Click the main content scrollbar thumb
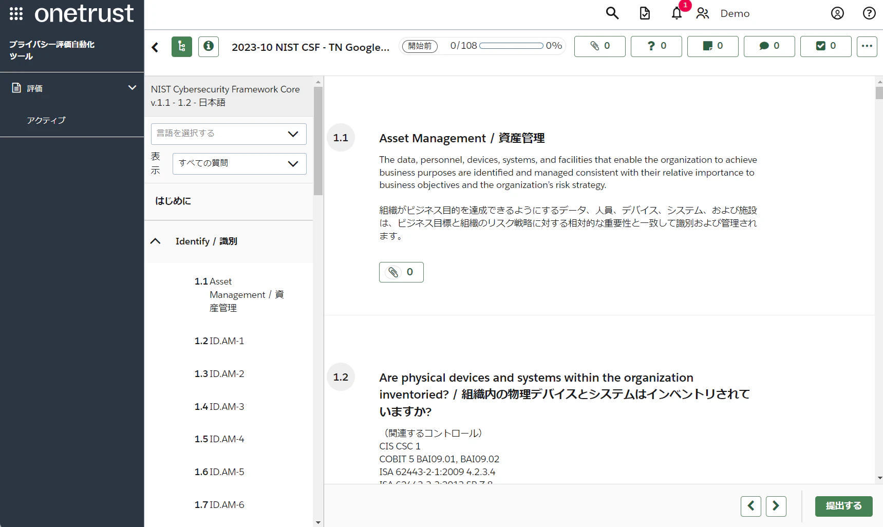 [879, 93]
